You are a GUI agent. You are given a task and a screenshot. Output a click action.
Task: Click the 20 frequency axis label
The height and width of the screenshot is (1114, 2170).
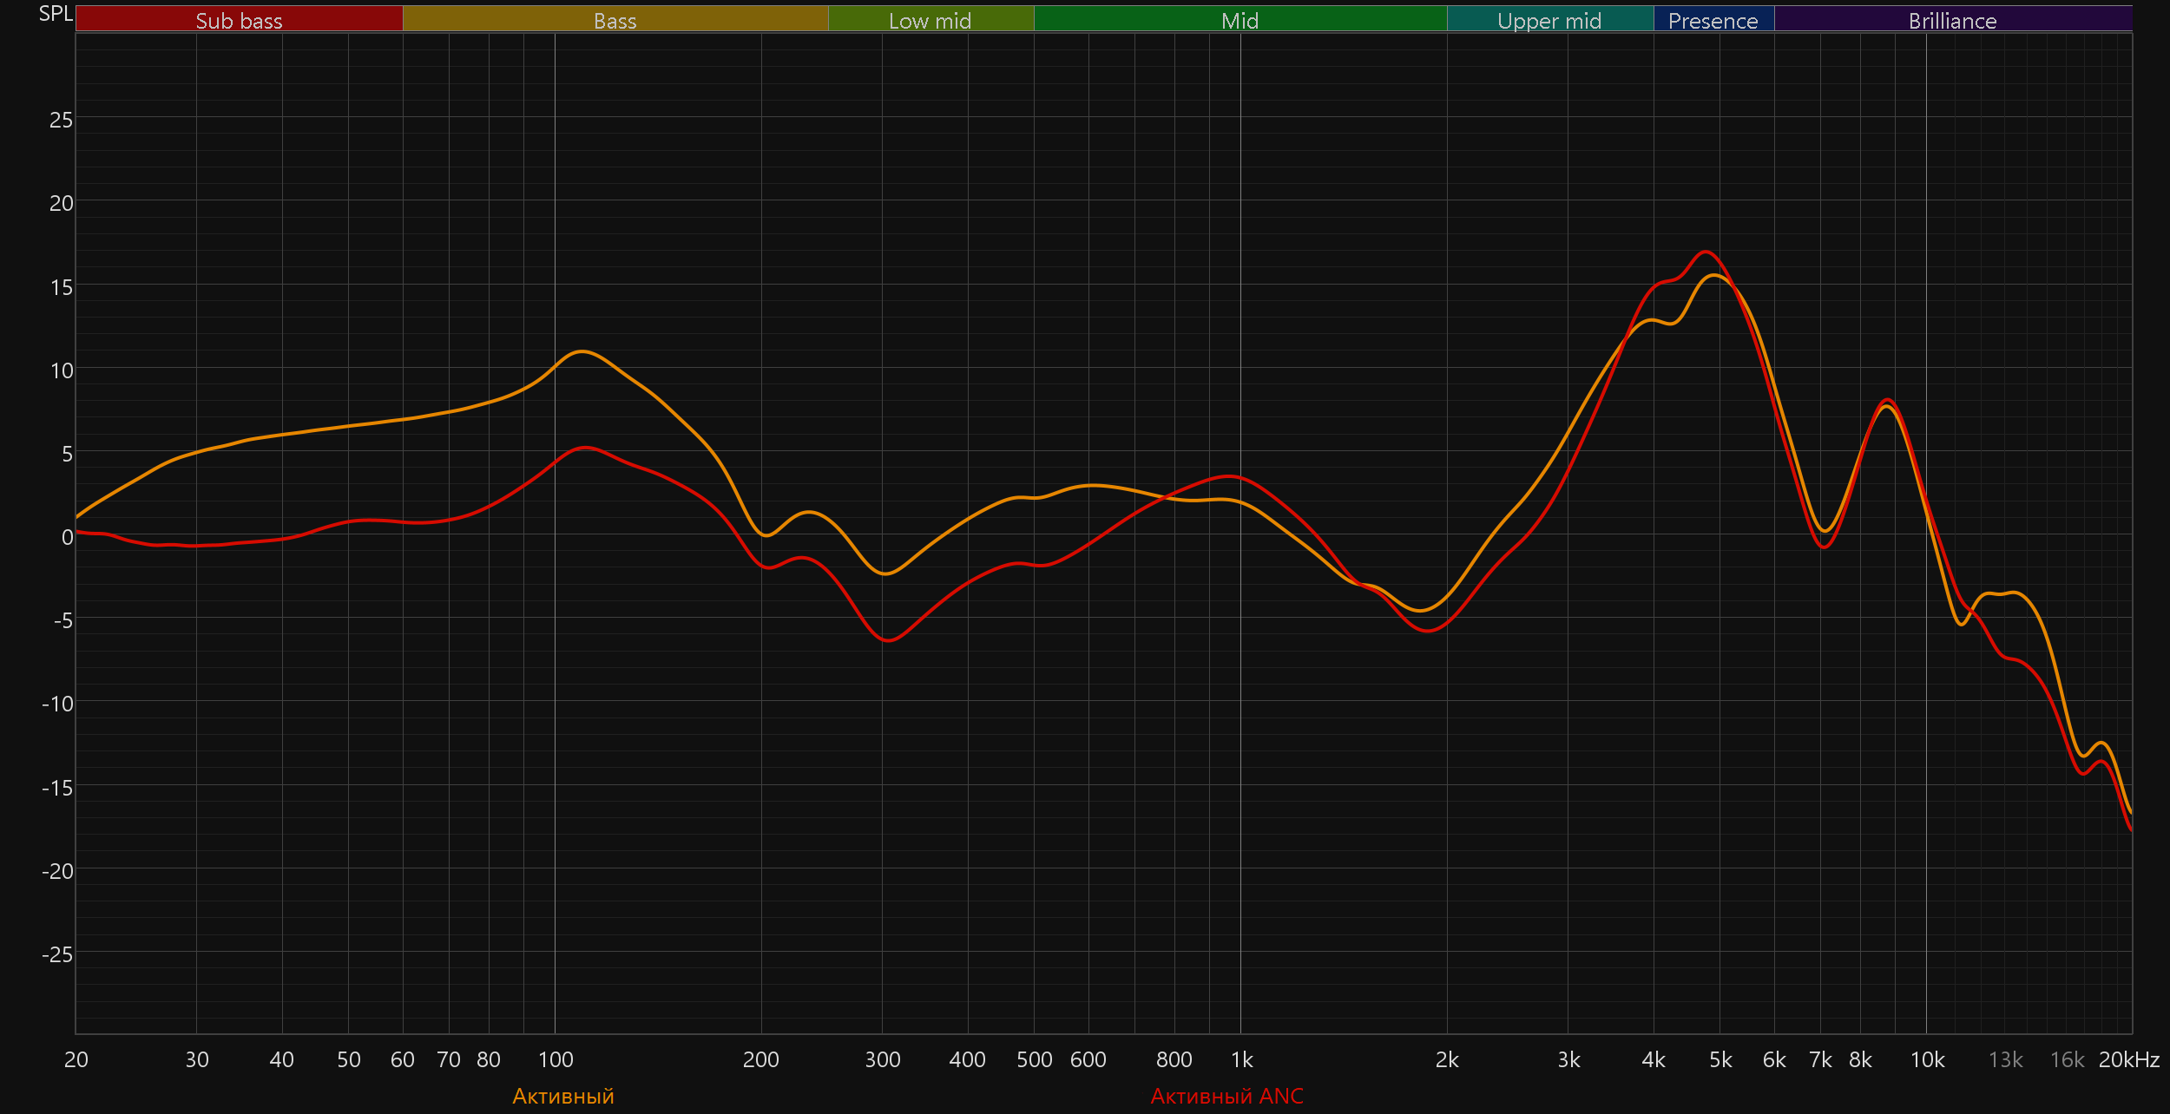click(x=76, y=1059)
